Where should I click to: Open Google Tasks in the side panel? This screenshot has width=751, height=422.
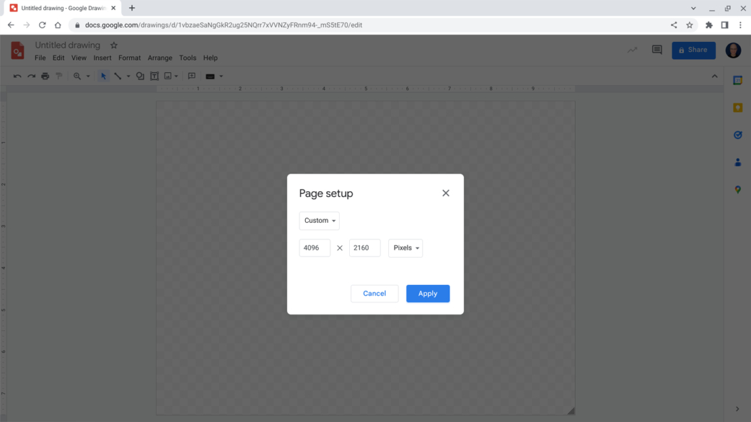pos(737,134)
